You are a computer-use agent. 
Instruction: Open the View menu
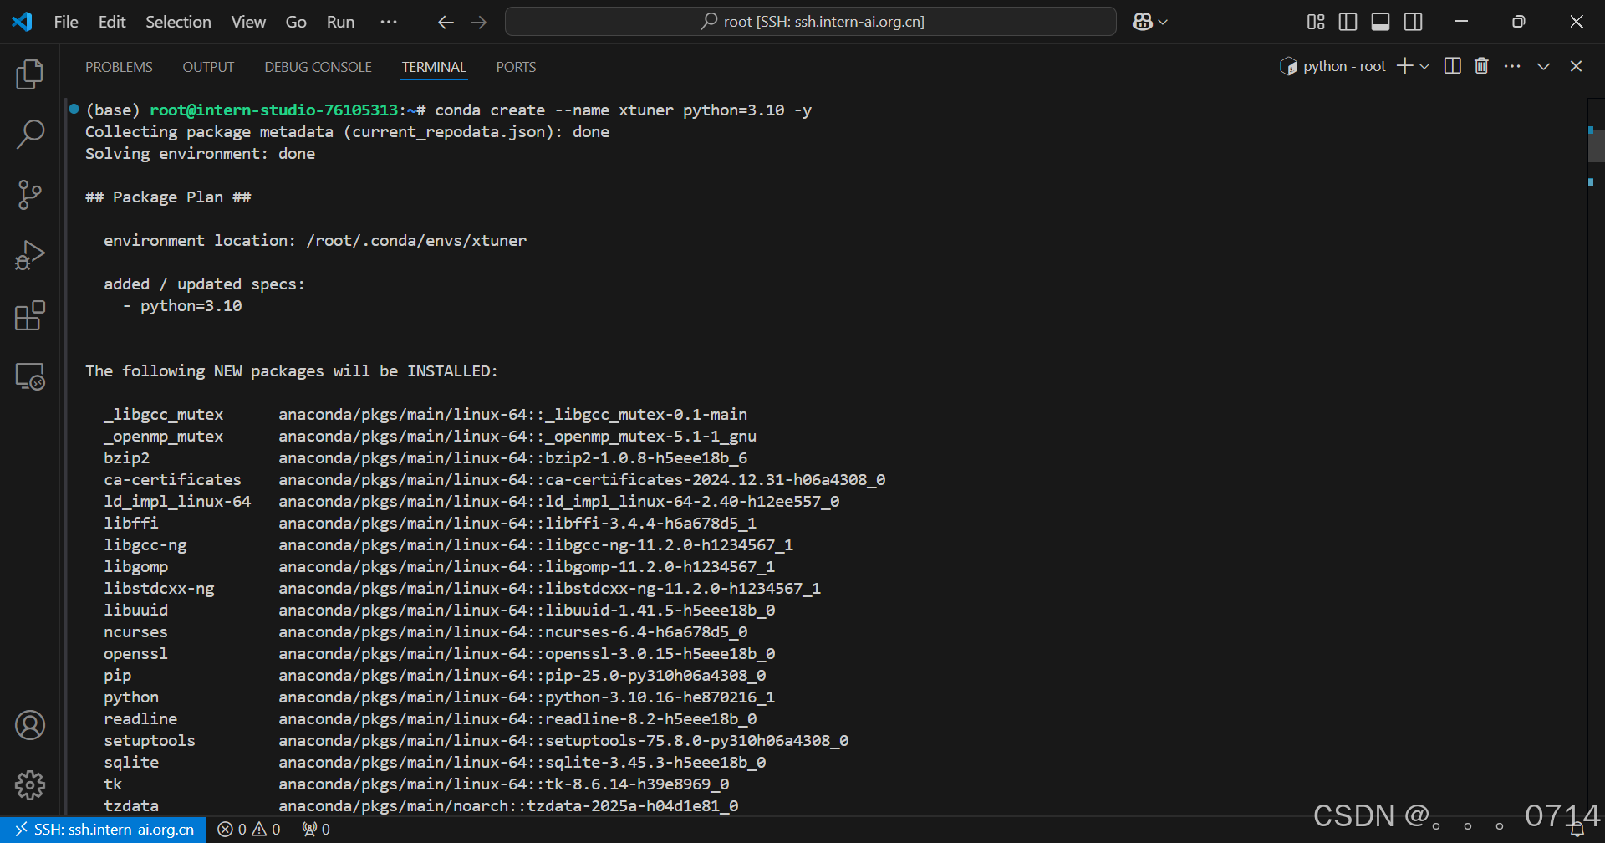pos(248,23)
